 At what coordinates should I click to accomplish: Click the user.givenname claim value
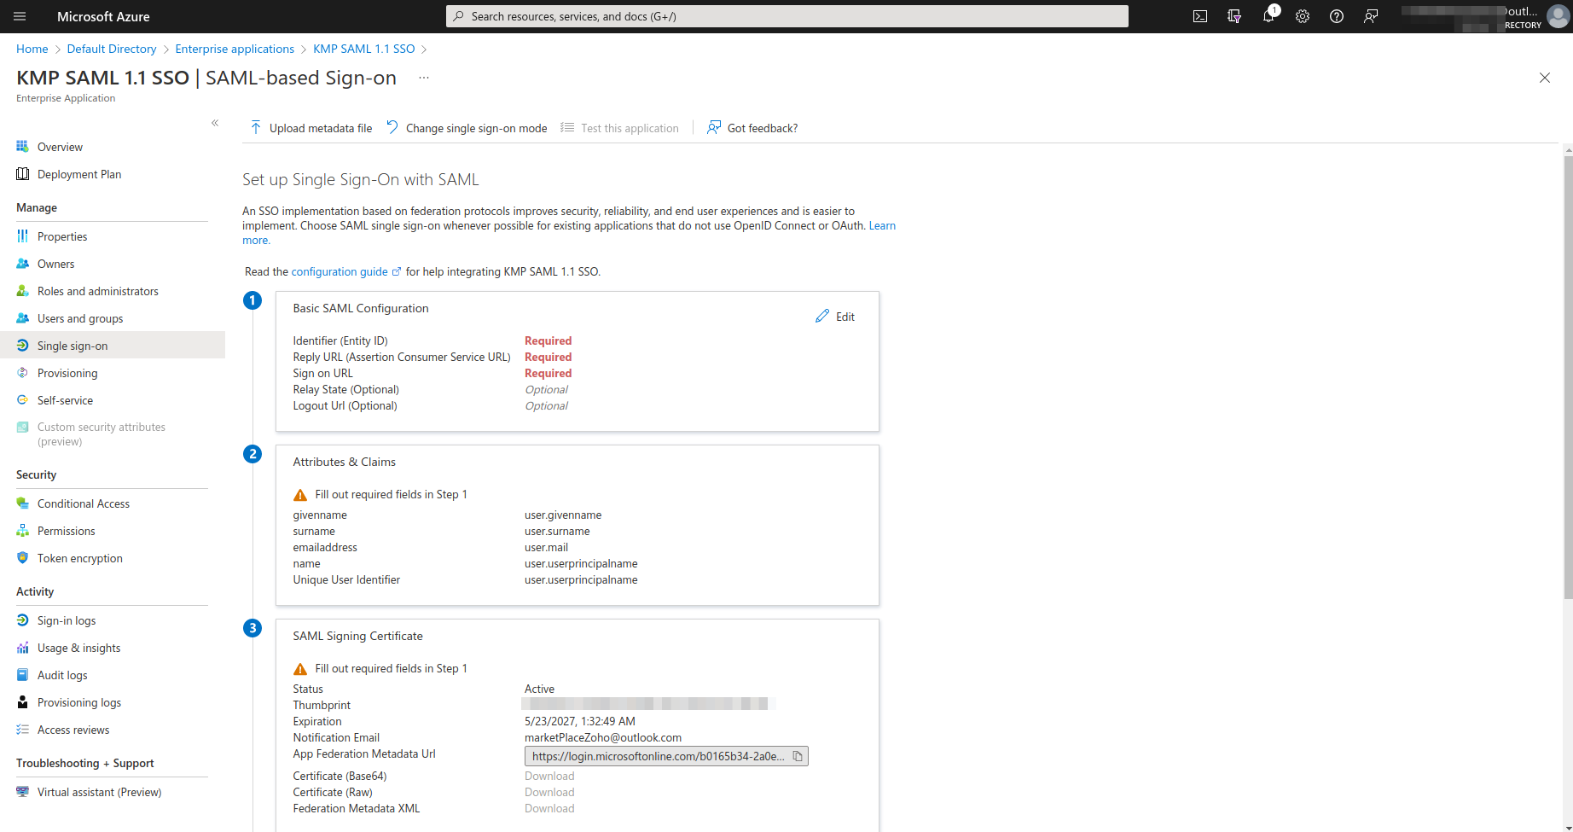[563, 515]
